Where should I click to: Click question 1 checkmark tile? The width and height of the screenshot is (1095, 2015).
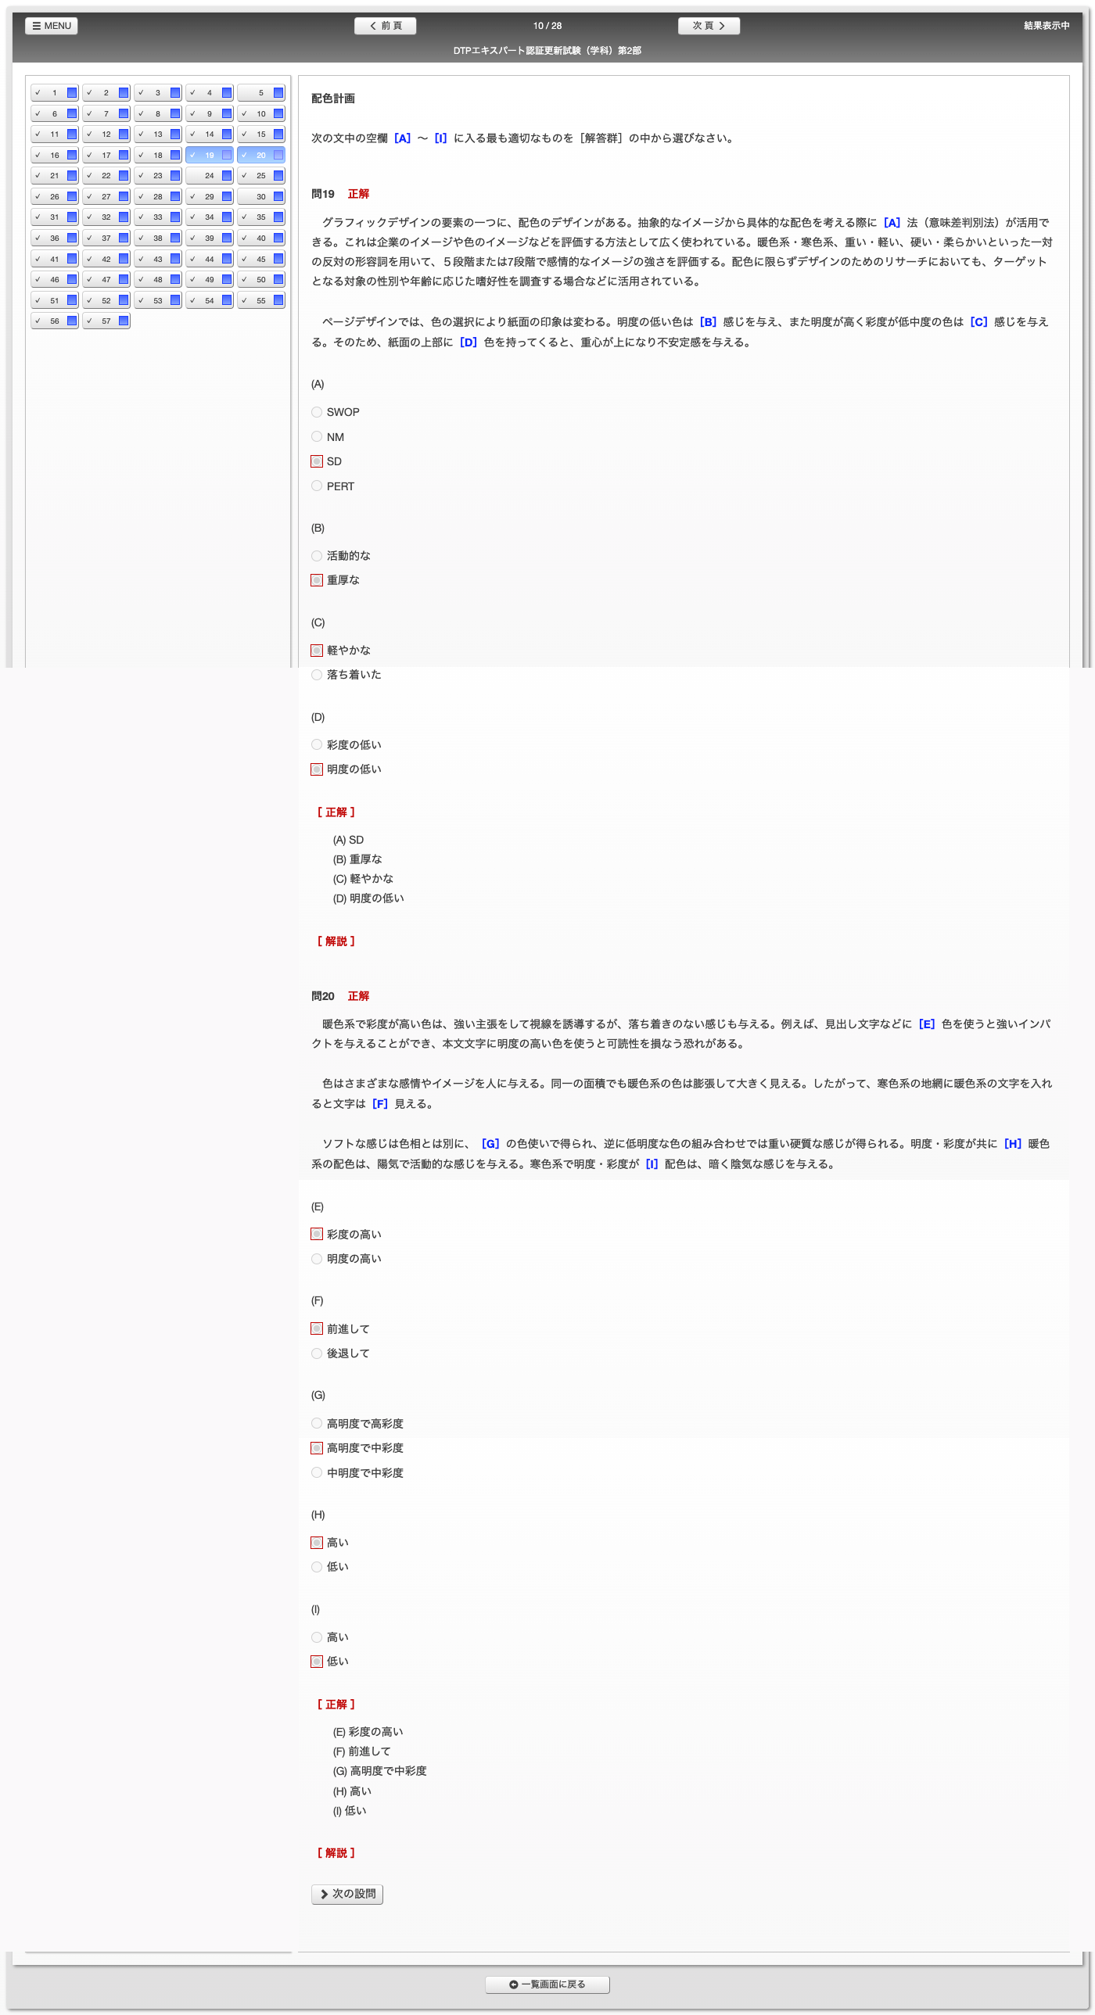coord(48,93)
